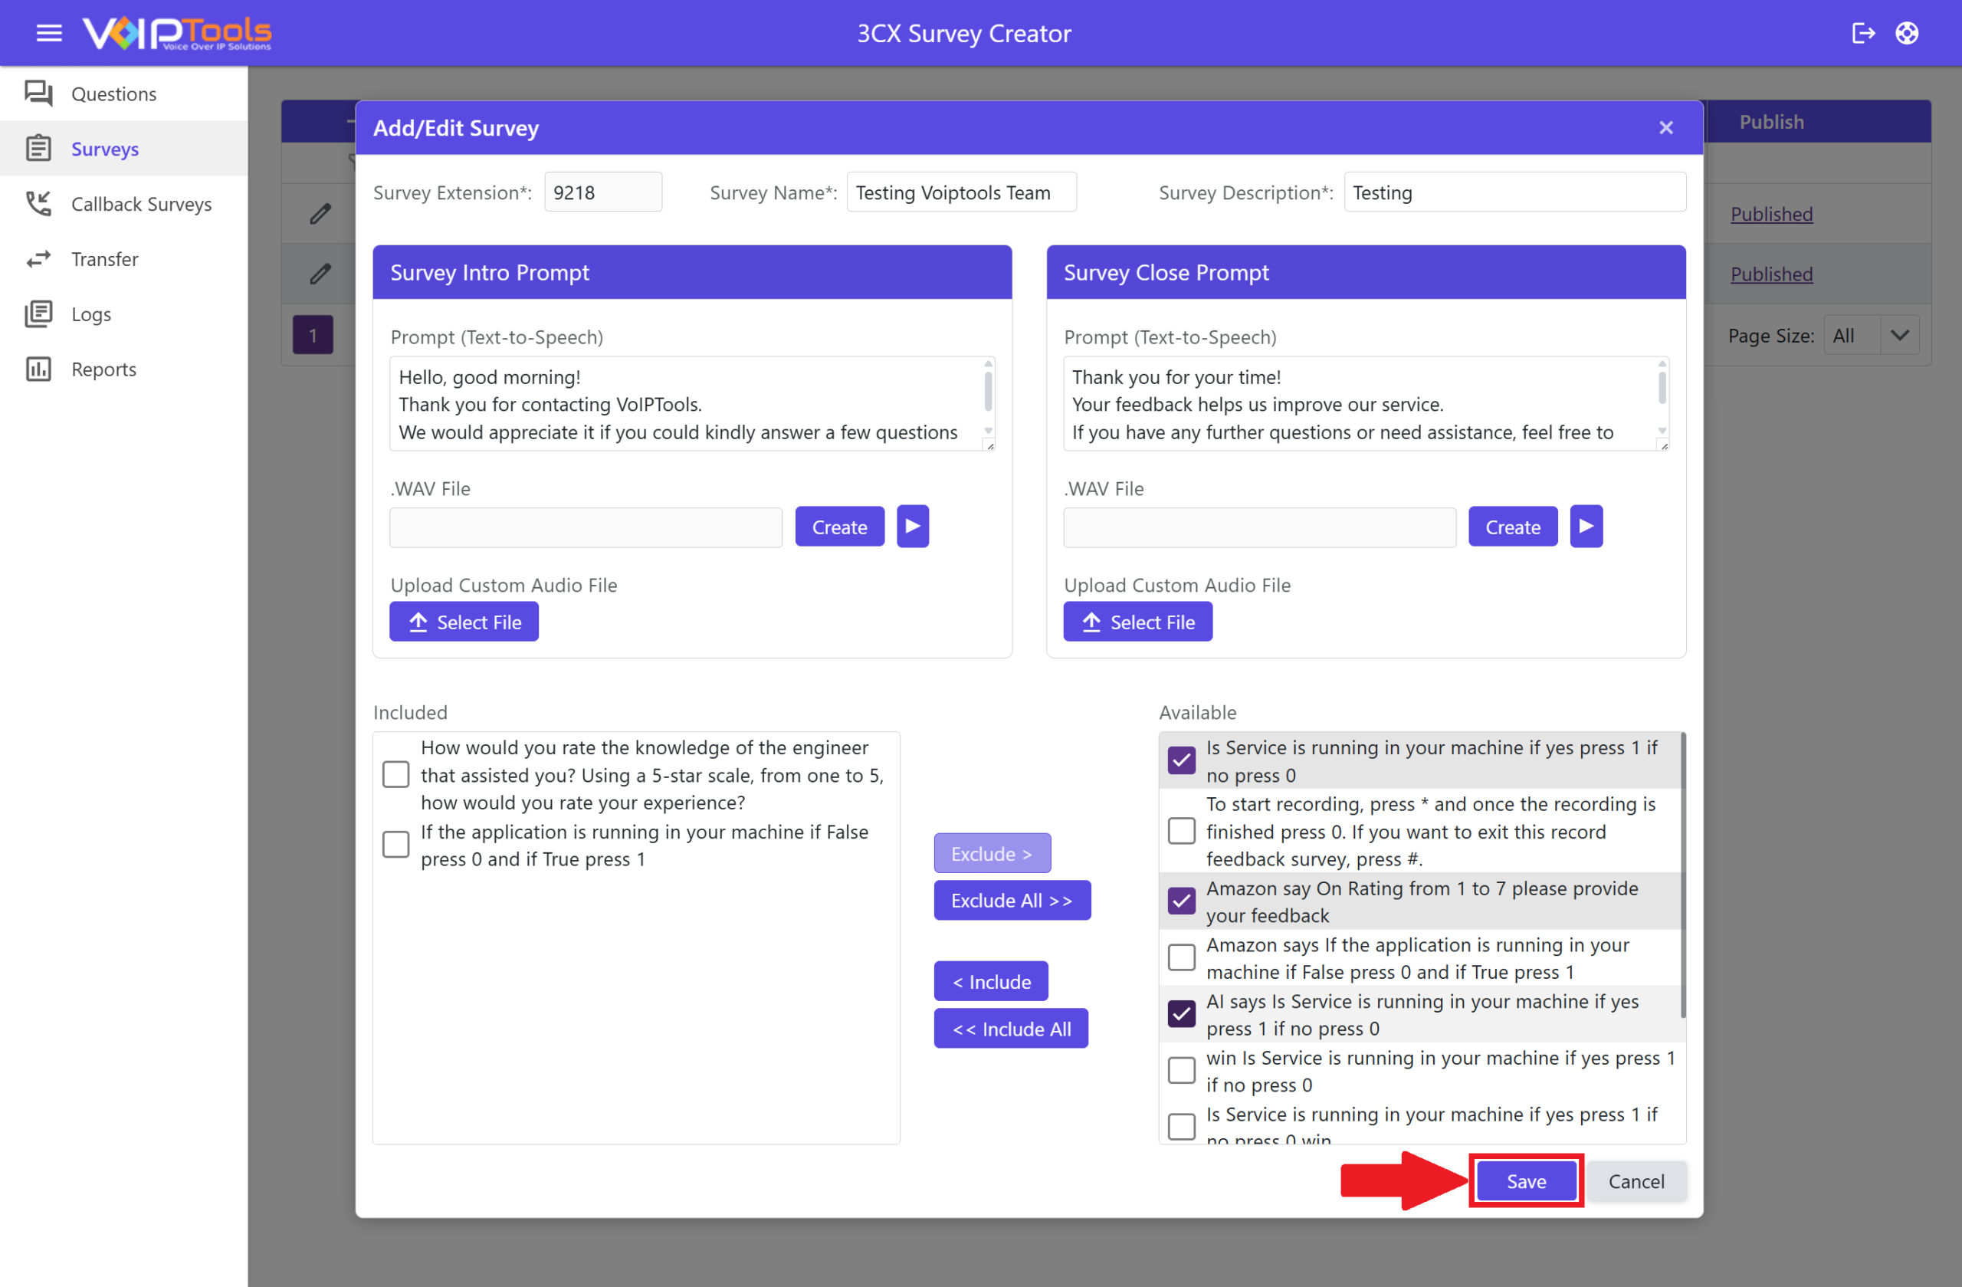Image resolution: width=1962 pixels, height=1287 pixels.
Task: Click Create in Survey Close Prompt
Action: coord(1513,527)
